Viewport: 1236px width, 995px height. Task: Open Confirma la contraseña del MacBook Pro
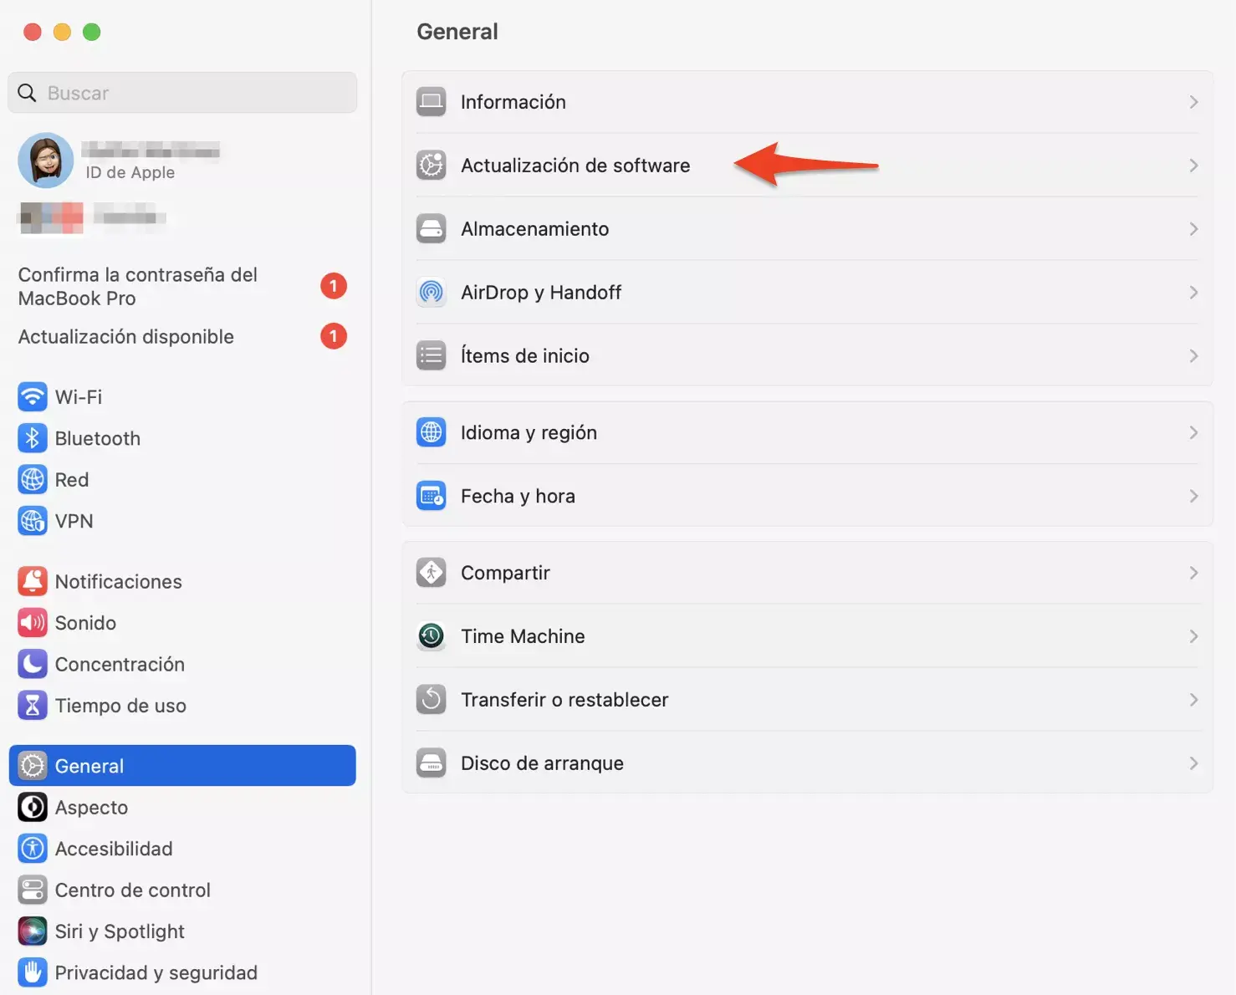138,286
